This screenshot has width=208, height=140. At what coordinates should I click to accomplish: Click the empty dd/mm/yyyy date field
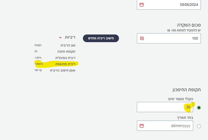click(x=169, y=126)
